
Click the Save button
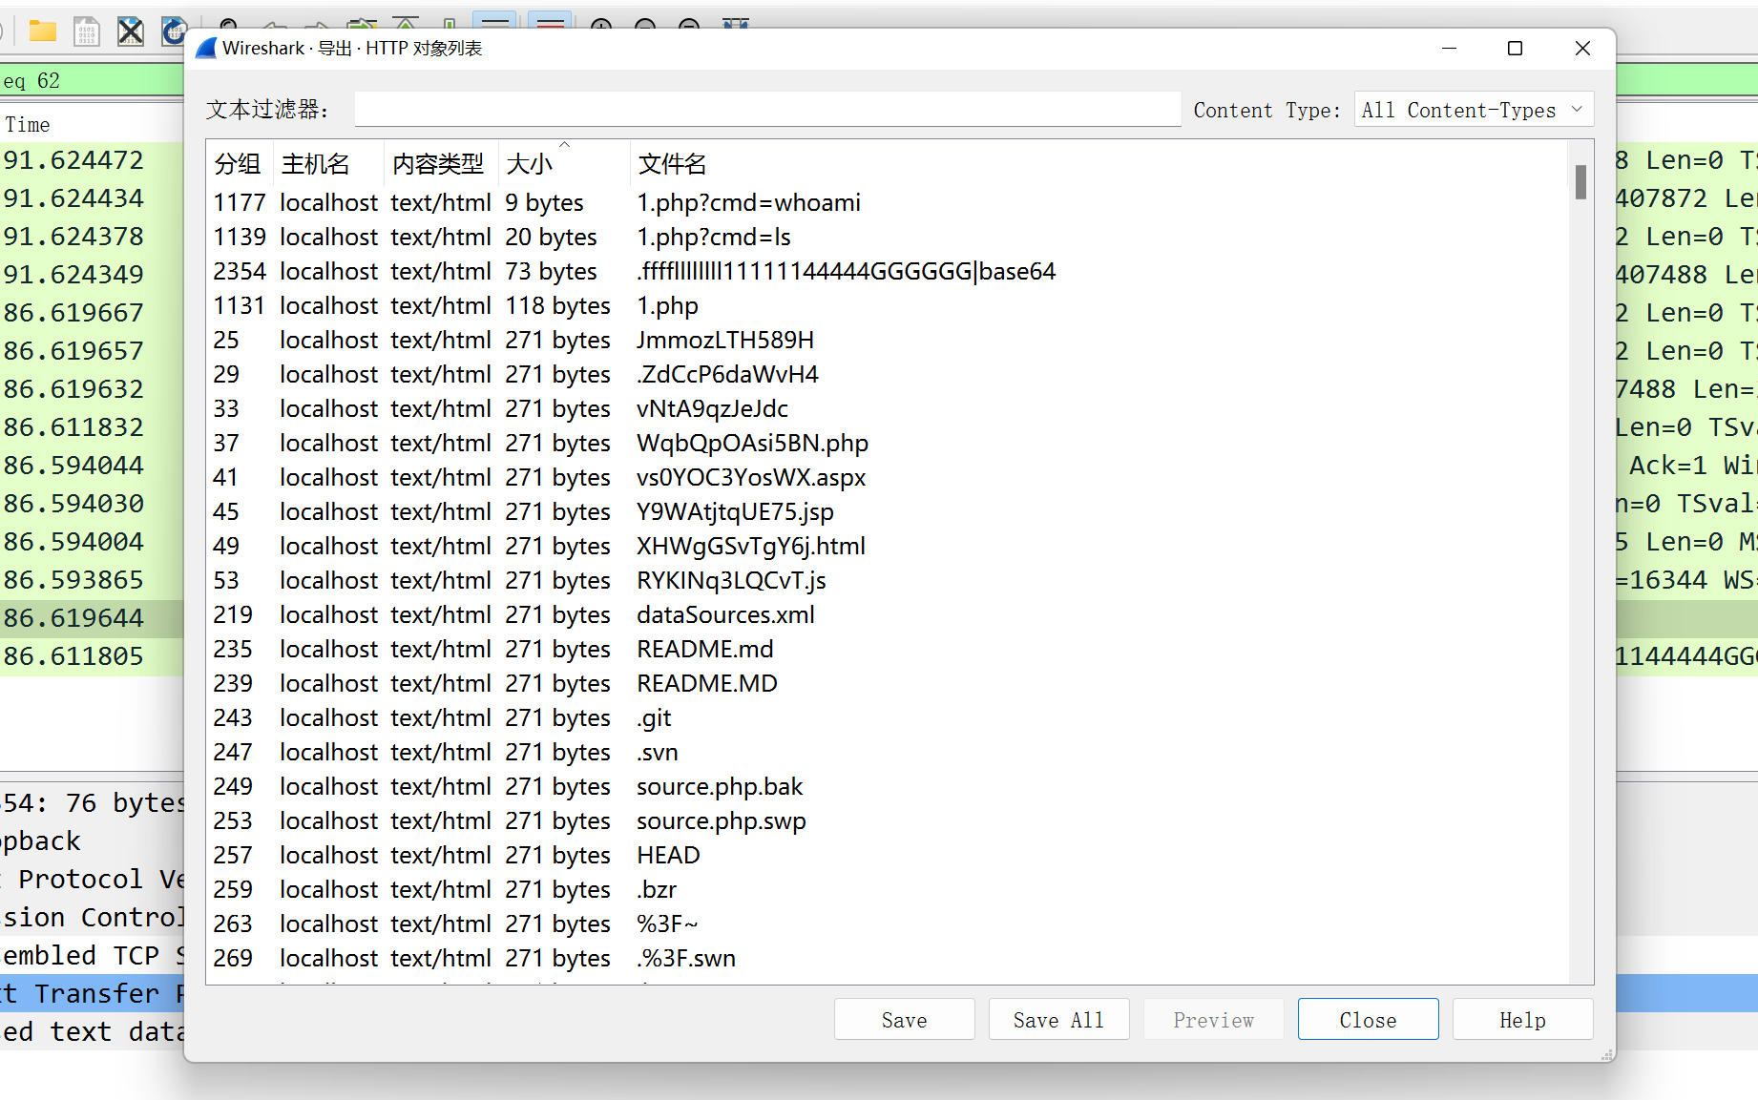click(x=905, y=1020)
